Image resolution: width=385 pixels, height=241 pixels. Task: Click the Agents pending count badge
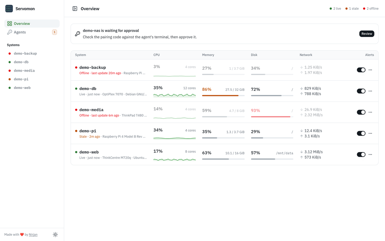tap(55, 32)
